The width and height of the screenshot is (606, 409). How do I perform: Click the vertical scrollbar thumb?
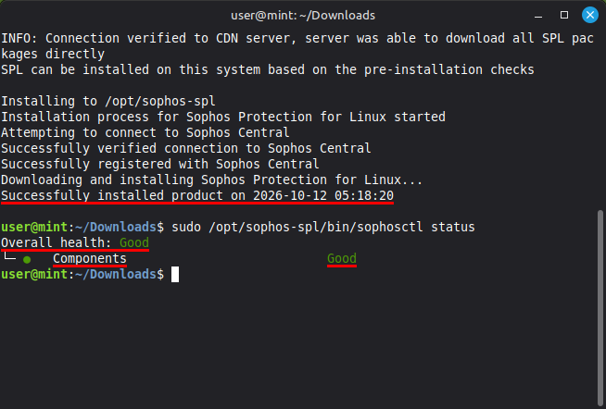coord(600,307)
